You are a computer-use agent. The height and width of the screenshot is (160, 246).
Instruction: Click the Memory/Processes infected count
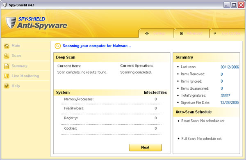click(x=156, y=99)
